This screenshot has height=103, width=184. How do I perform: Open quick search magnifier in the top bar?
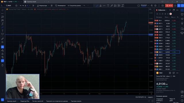152,6
